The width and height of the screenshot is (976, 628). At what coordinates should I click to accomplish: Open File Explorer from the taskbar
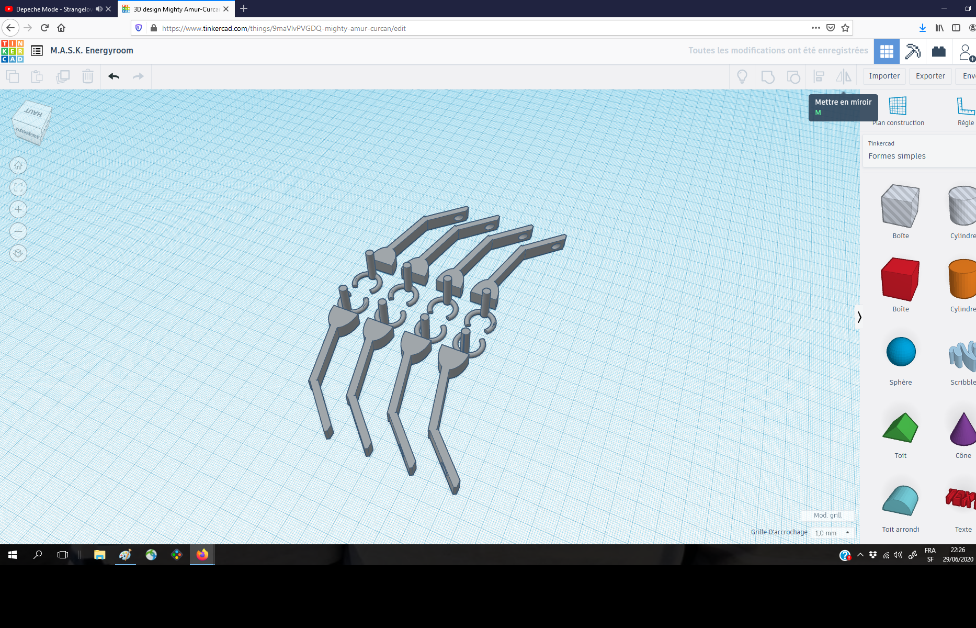point(99,555)
